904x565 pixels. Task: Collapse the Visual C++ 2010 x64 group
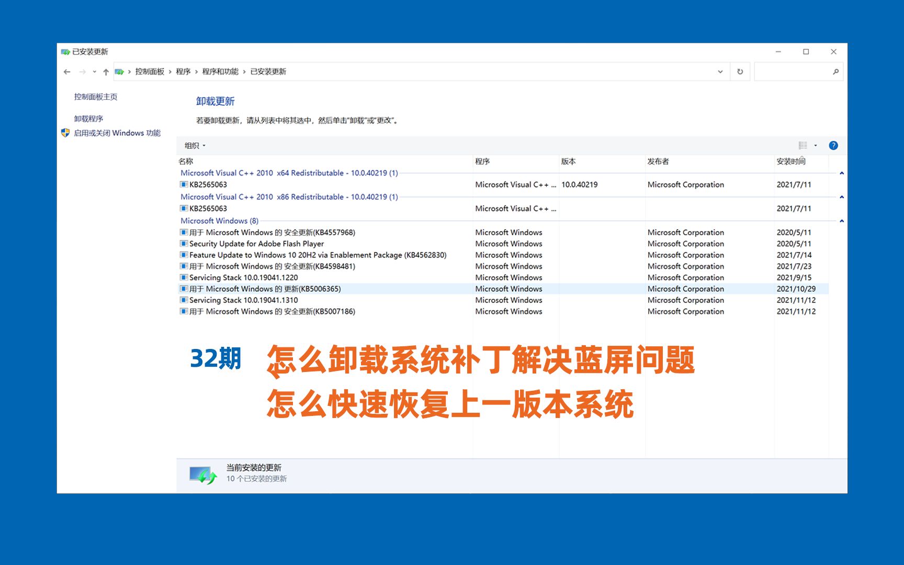click(x=842, y=173)
